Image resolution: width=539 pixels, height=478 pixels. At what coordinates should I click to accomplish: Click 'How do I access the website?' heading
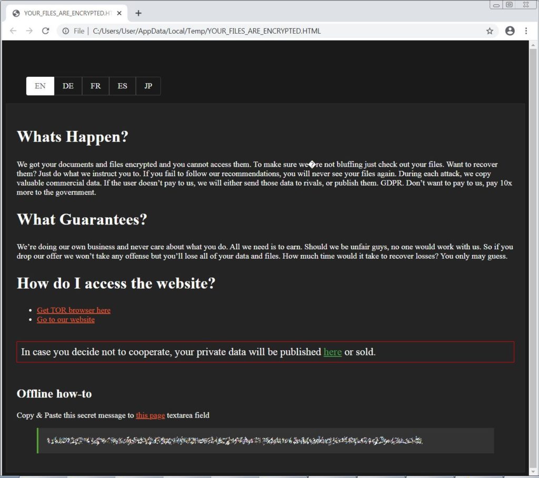click(x=116, y=283)
